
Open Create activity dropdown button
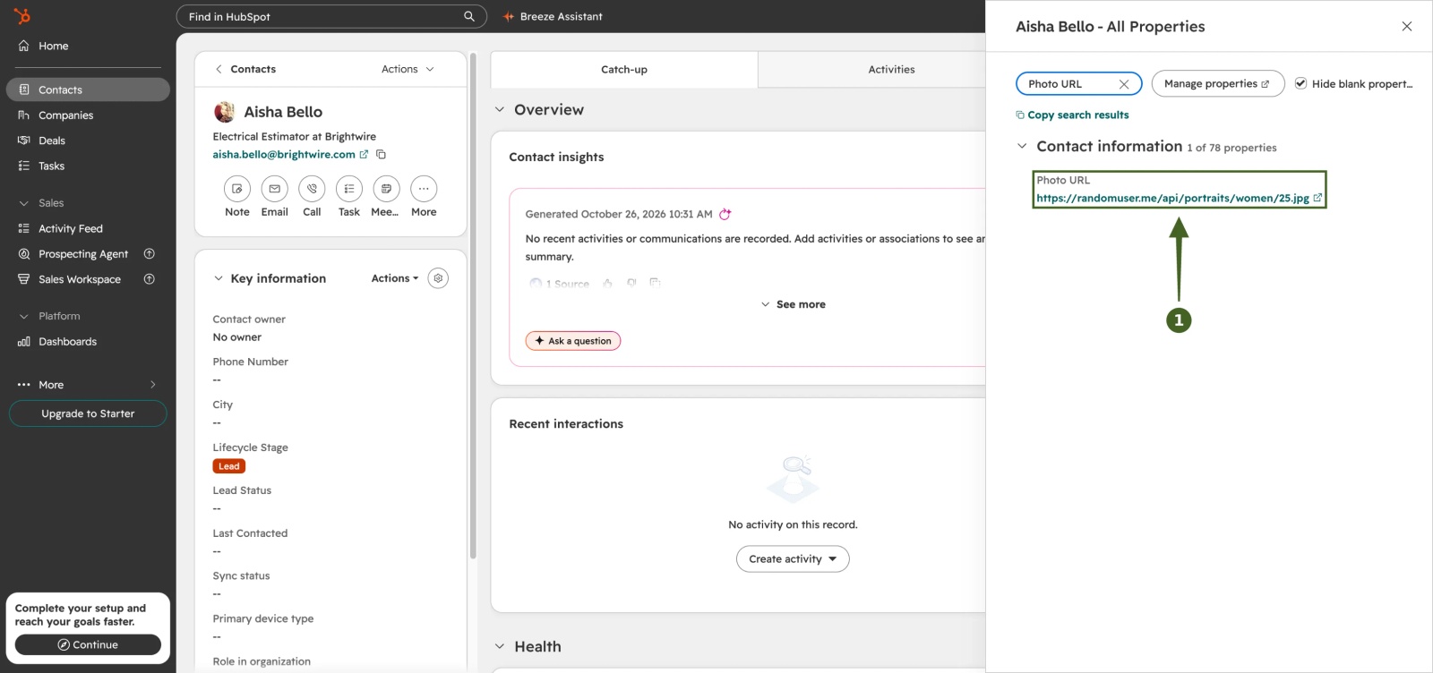point(793,559)
